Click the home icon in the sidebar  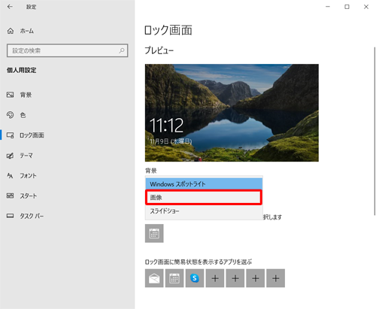(x=11, y=31)
